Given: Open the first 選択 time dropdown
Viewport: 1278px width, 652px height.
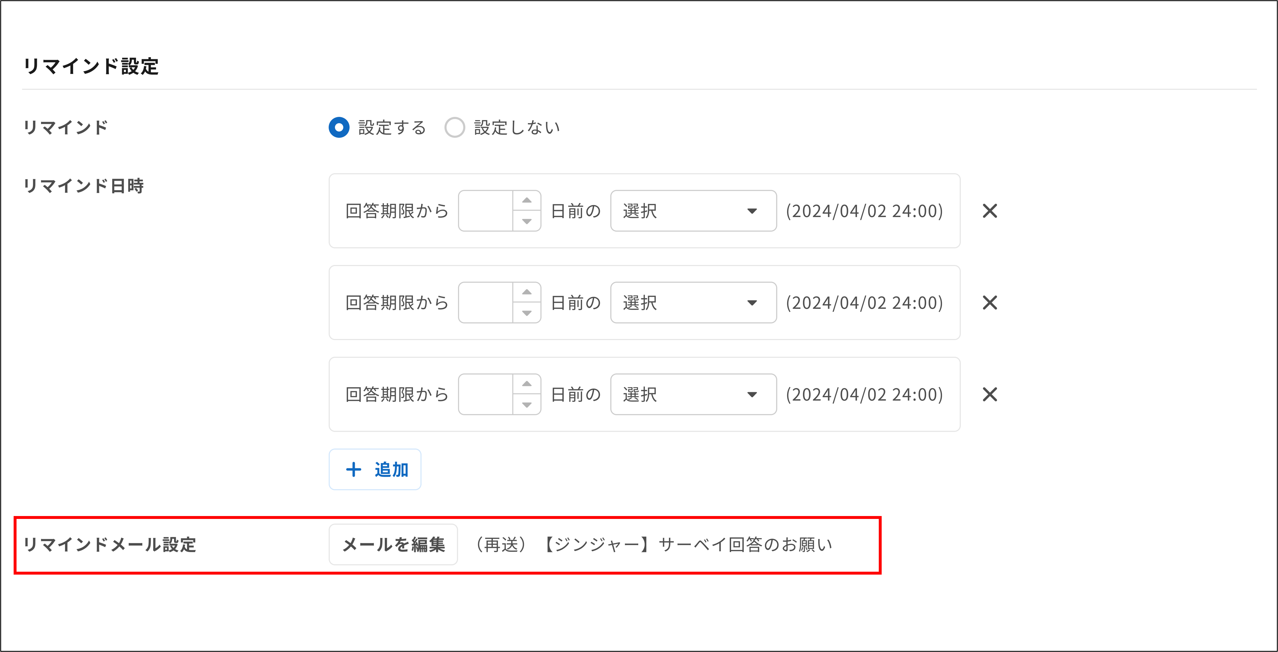Looking at the screenshot, I should pos(693,211).
